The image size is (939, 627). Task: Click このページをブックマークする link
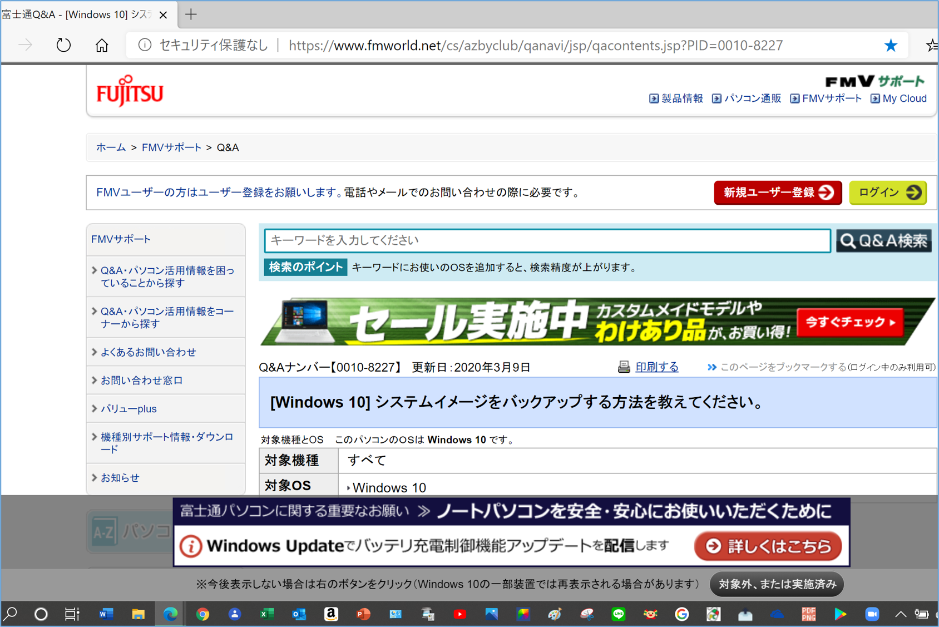click(783, 367)
